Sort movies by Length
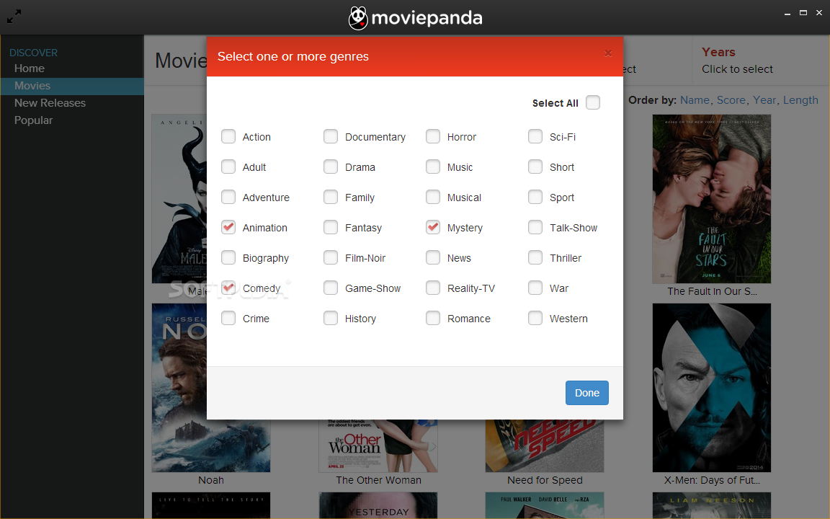The width and height of the screenshot is (830, 519). pyautogui.click(x=800, y=100)
